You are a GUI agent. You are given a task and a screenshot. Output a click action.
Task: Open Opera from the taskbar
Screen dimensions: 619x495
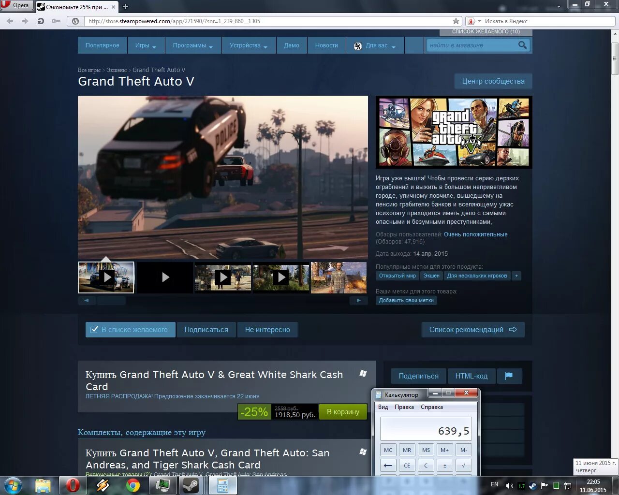pyautogui.click(x=73, y=485)
